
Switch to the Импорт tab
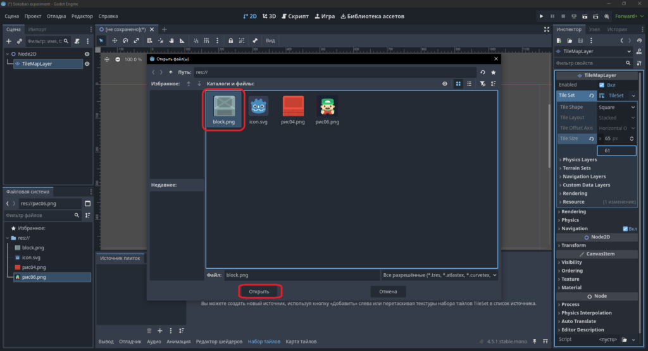37,29
